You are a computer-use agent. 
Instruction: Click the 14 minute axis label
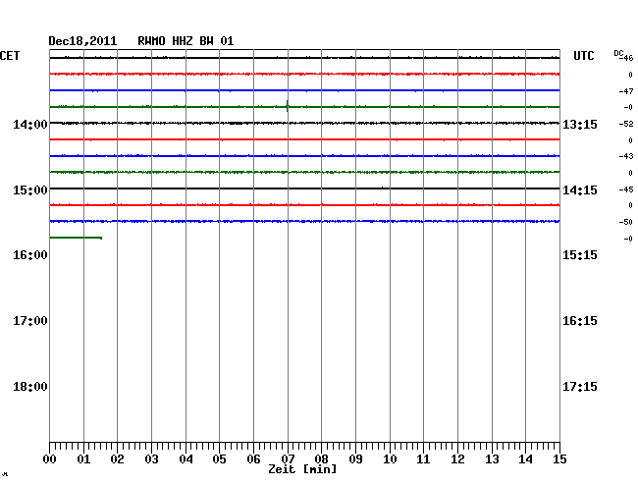[525, 458]
